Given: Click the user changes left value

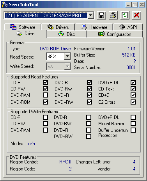Looking at the screenshot, I should pos(134,162).
